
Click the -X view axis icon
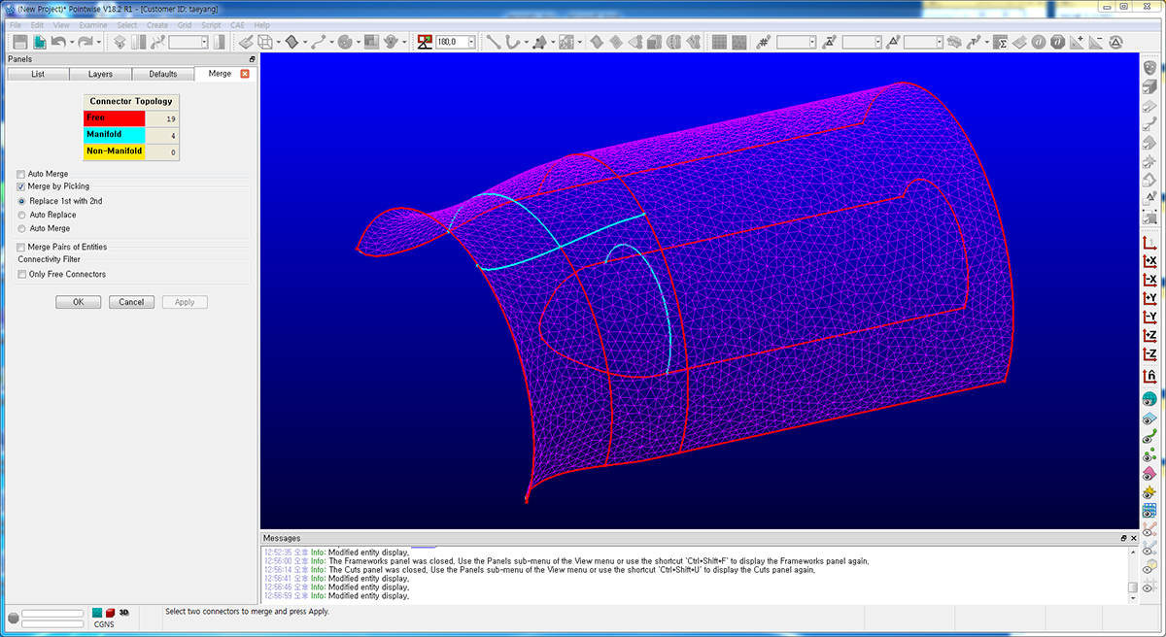[1149, 280]
